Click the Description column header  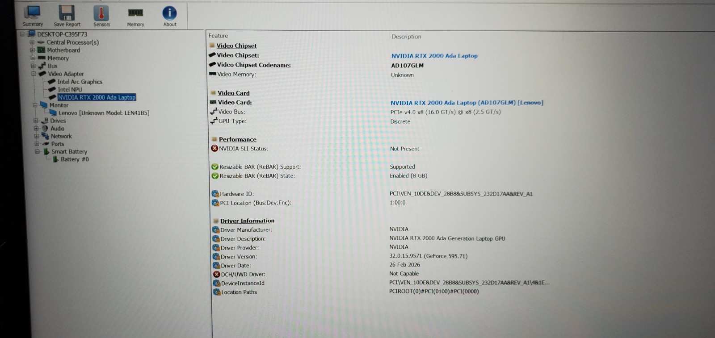(x=406, y=37)
